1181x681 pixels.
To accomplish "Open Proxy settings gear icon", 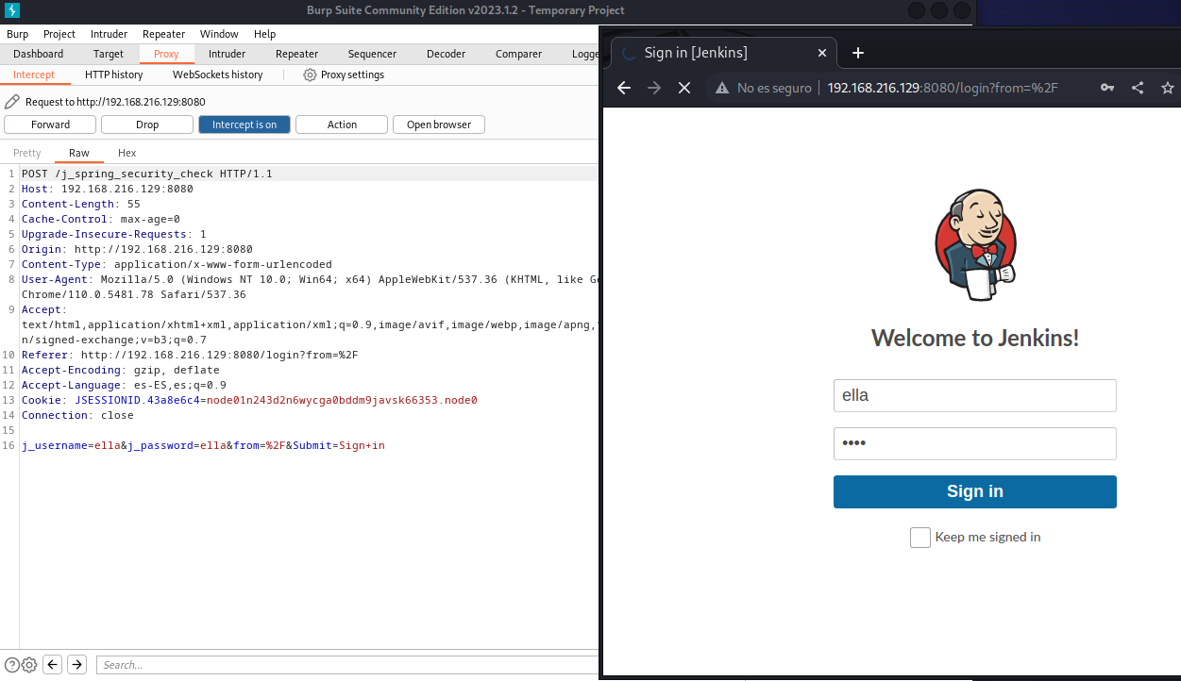I will tap(310, 75).
